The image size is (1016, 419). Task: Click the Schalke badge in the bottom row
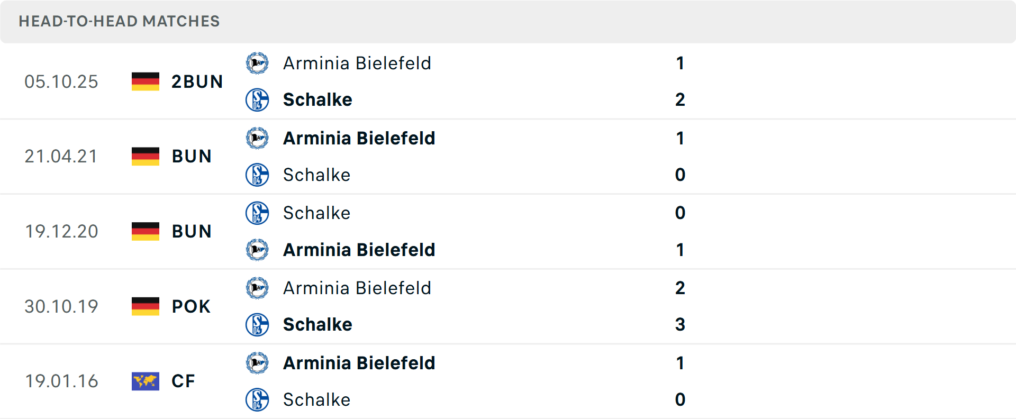(258, 399)
